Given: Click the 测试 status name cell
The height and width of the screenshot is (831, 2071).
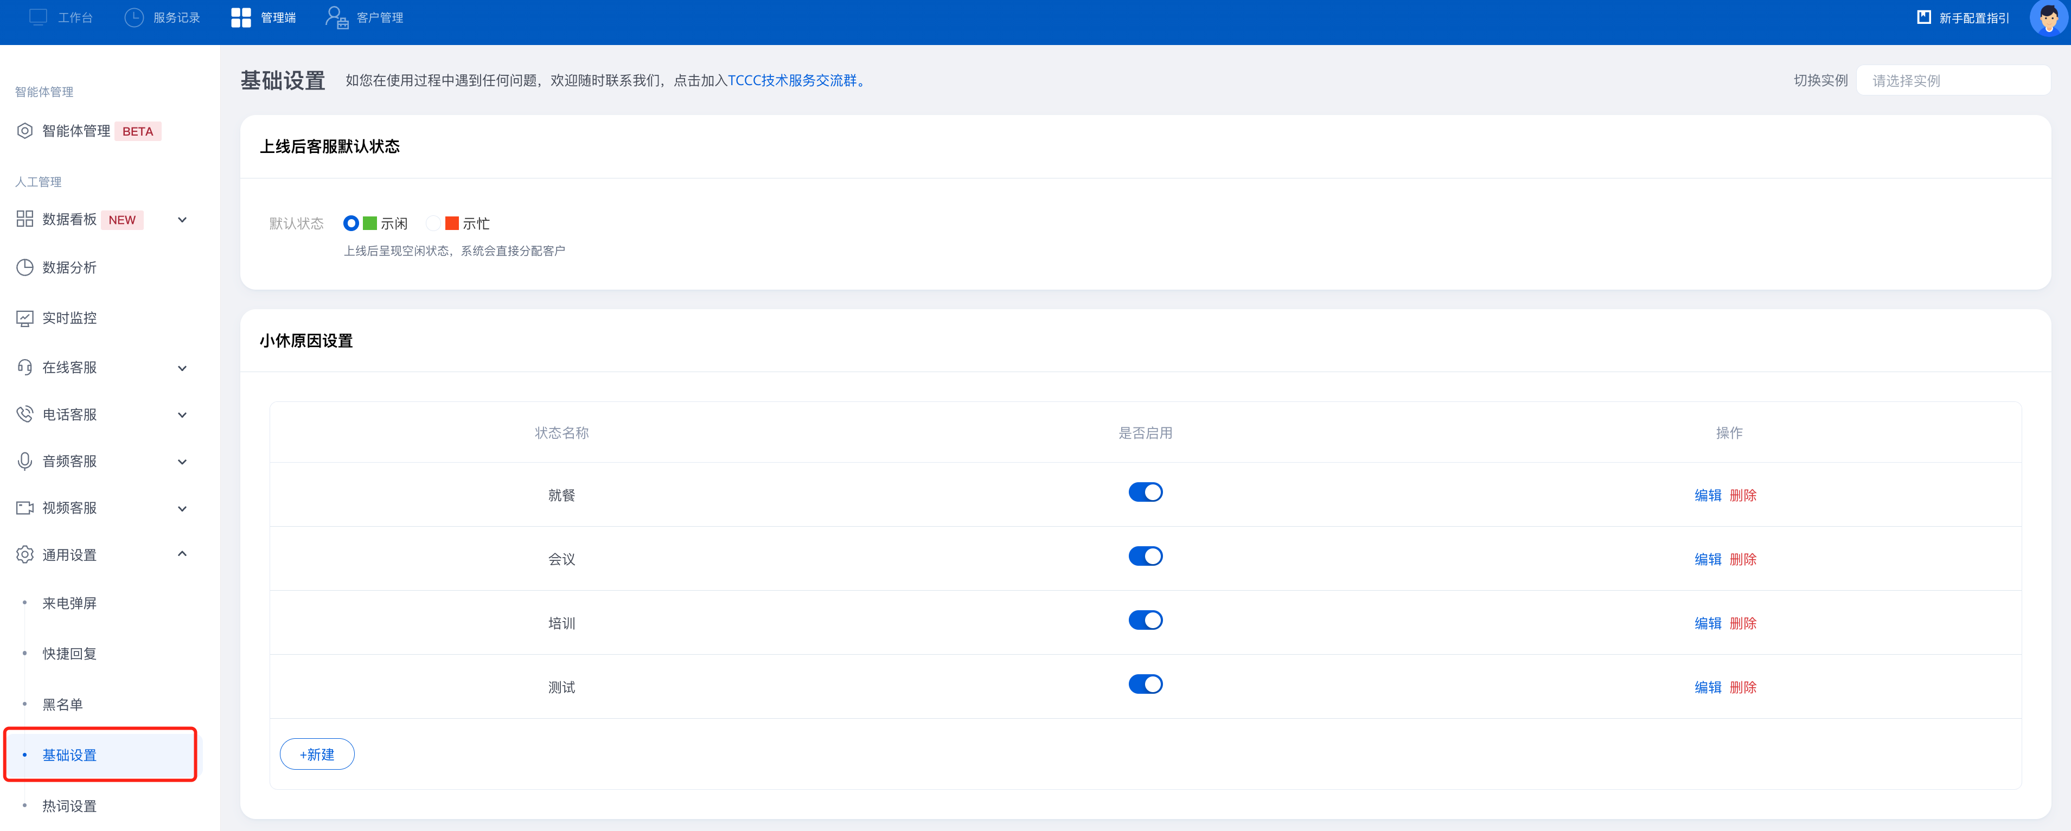Looking at the screenshot, I should pyautogui.click(x=561, y=687).
